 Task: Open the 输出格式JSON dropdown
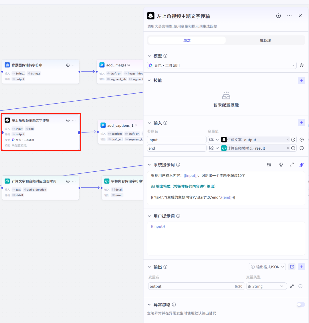267,266
